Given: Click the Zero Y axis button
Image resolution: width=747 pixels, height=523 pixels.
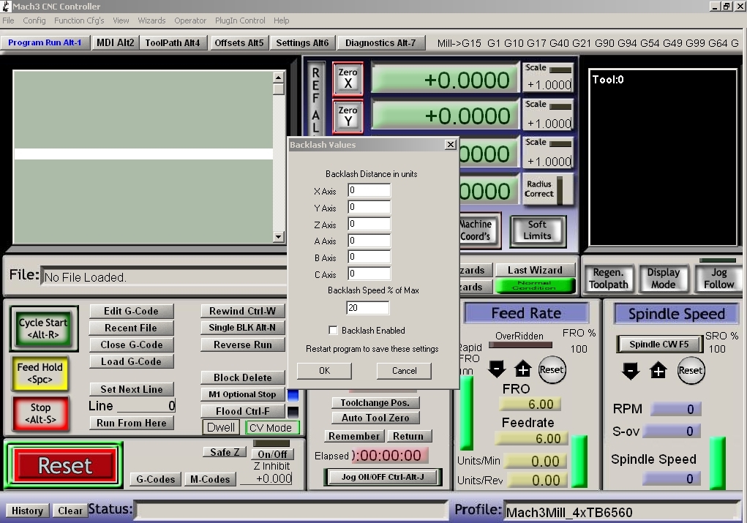Looking at the screenshot, I should pyautogui.click(x=348, y=116).
